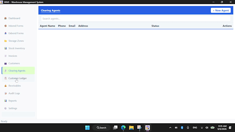Click the battery tray icon

point(213,128)
